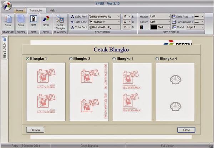214x148 pixels.
Task: Click the FONT STRUK group label
Action: (x=103, y=32)
